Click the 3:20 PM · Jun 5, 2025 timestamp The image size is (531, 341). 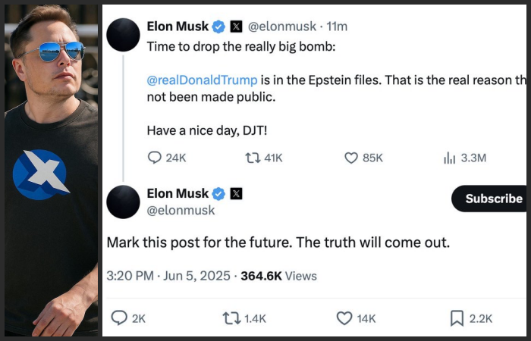[168, 276]
